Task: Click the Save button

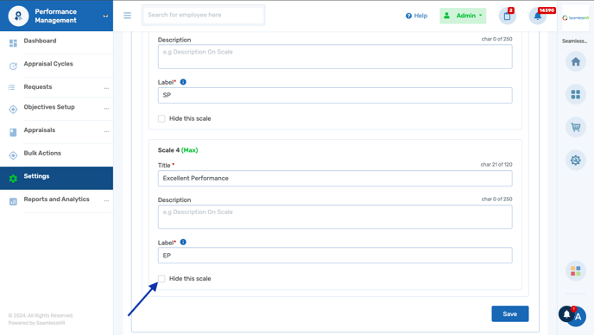Action: [x=510, y=313]
